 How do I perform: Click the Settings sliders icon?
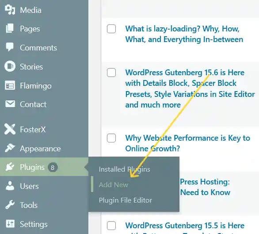tap(10, 223)
